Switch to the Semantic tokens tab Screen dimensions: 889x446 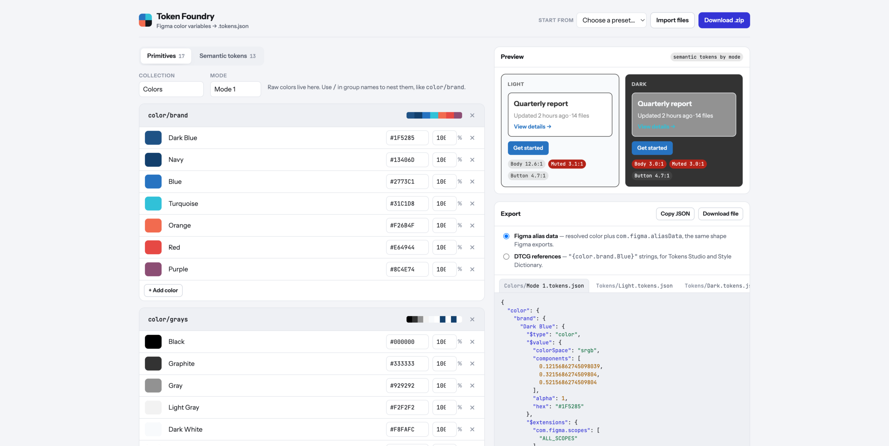pyautogui.click(x=227, y=56)
